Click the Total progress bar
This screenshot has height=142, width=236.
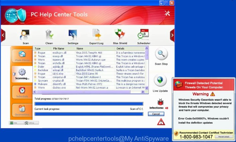click(89, 104)
